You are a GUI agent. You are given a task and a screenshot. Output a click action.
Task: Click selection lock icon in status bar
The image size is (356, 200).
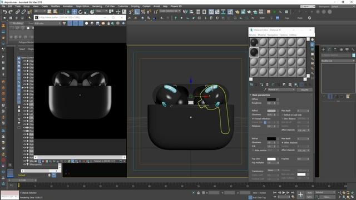(198, 193)
